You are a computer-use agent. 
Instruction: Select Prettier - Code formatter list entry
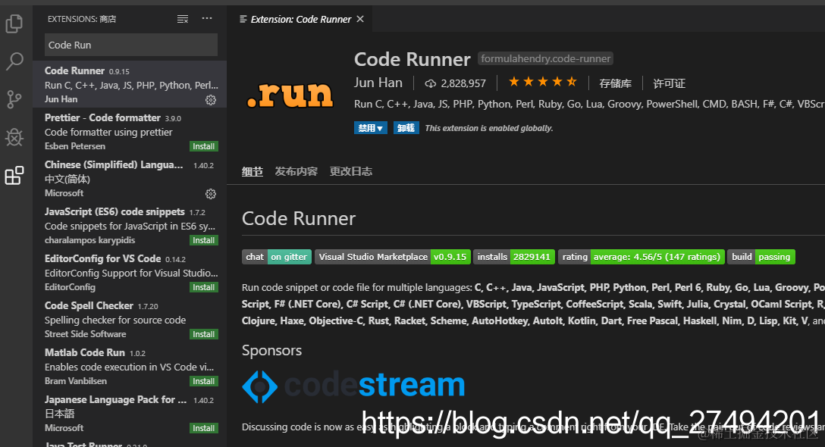click(130, 132)
